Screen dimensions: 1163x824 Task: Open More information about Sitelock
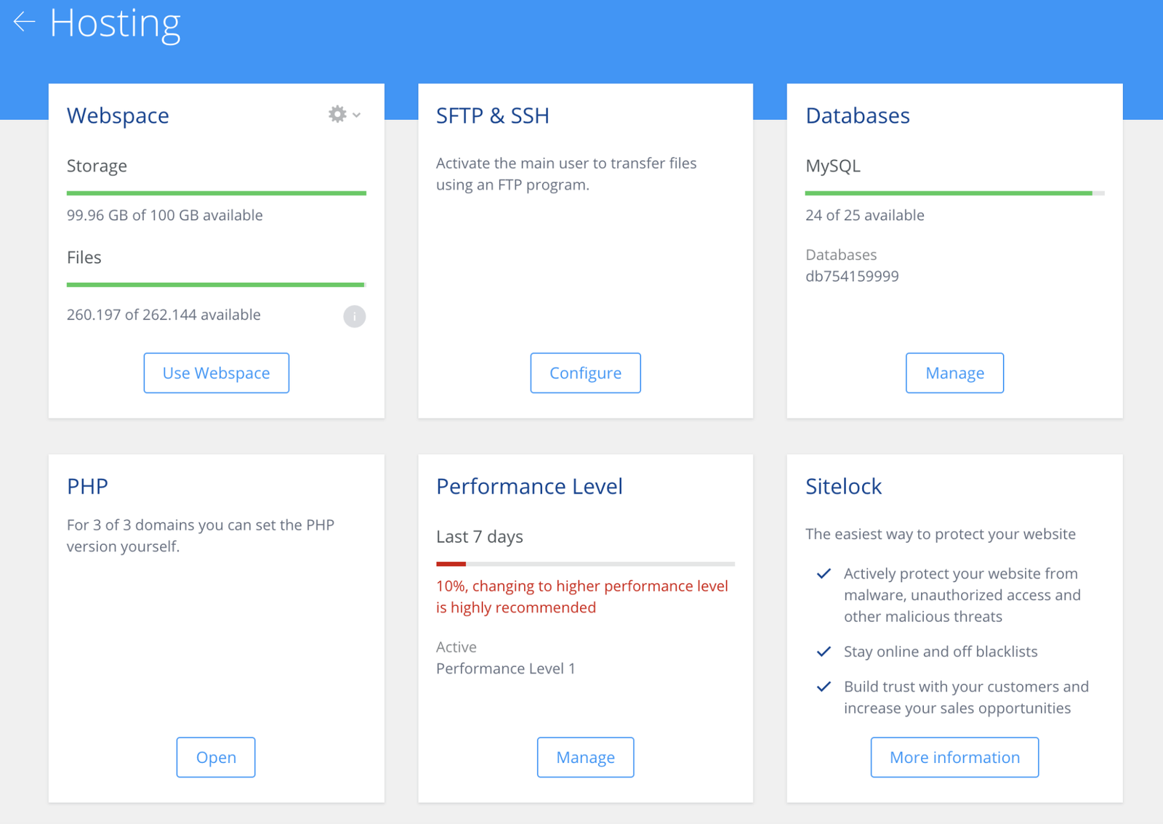click(954, 757)
